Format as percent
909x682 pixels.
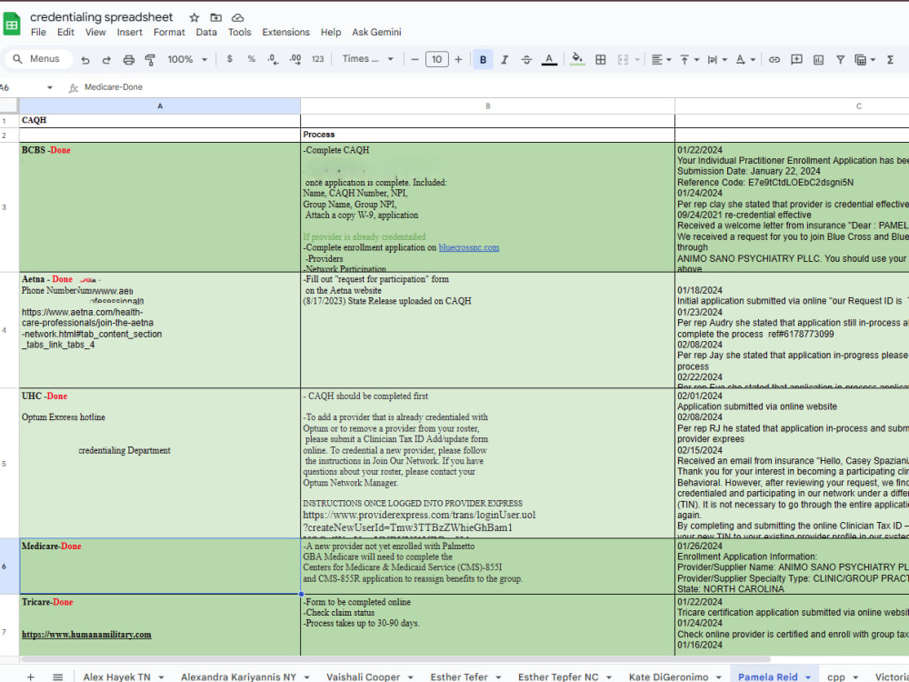pyautogui.click(x=251, y=59)
